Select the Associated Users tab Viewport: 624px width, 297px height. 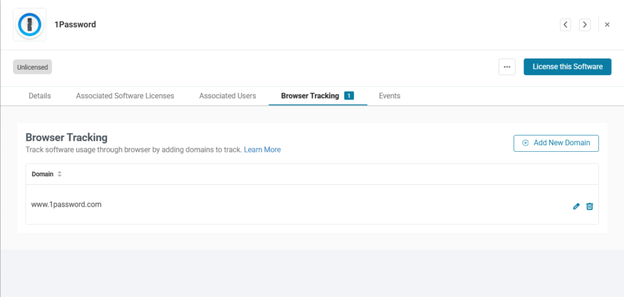point(227,96)
